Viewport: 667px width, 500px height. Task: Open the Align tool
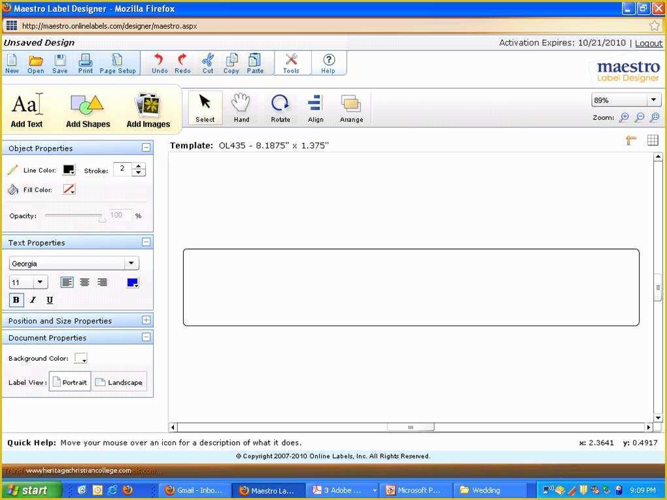pyautogui.click(x=316, y=108)
